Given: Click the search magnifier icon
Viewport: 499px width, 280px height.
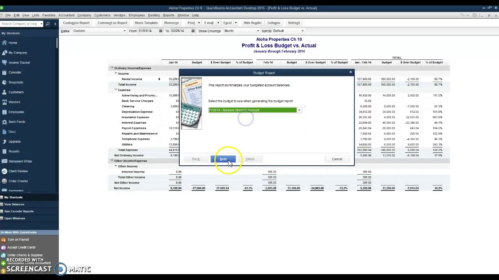Looking at the screenshot, I should (48, 24).
